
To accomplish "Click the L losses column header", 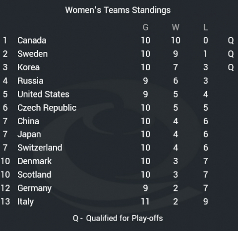I will (206, 27).
